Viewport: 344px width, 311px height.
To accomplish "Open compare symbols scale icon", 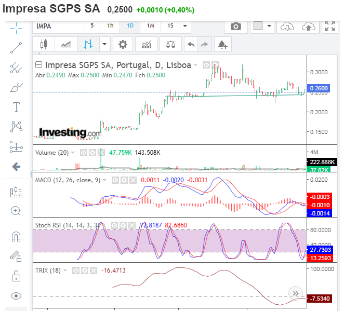I will pos(170,45).
